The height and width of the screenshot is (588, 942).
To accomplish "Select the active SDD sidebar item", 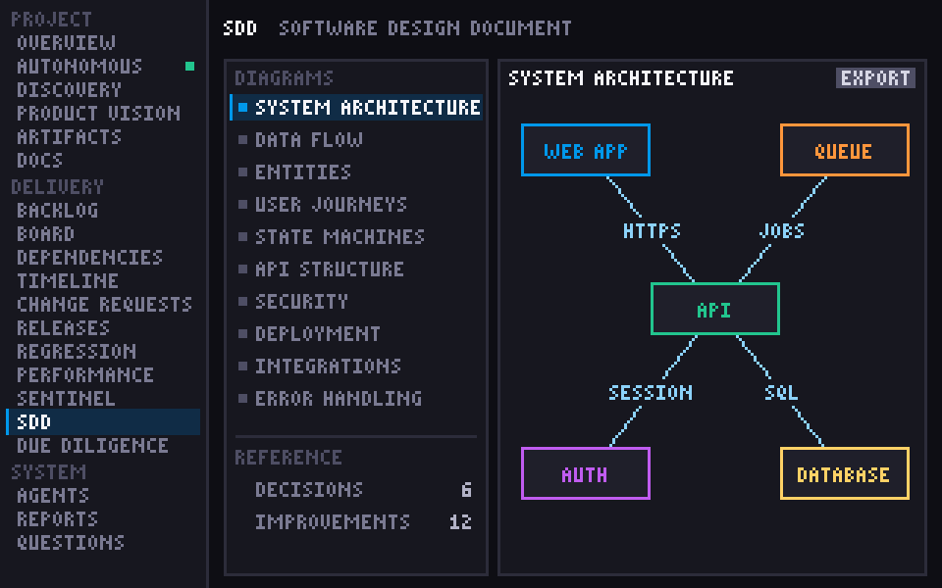I will pyautogui.click(x=103, y=421).
